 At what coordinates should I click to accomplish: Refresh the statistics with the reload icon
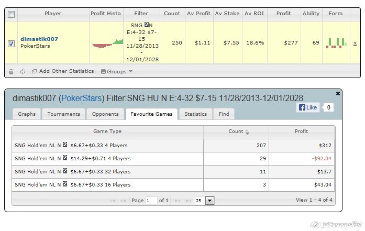[x=23, y=71]
